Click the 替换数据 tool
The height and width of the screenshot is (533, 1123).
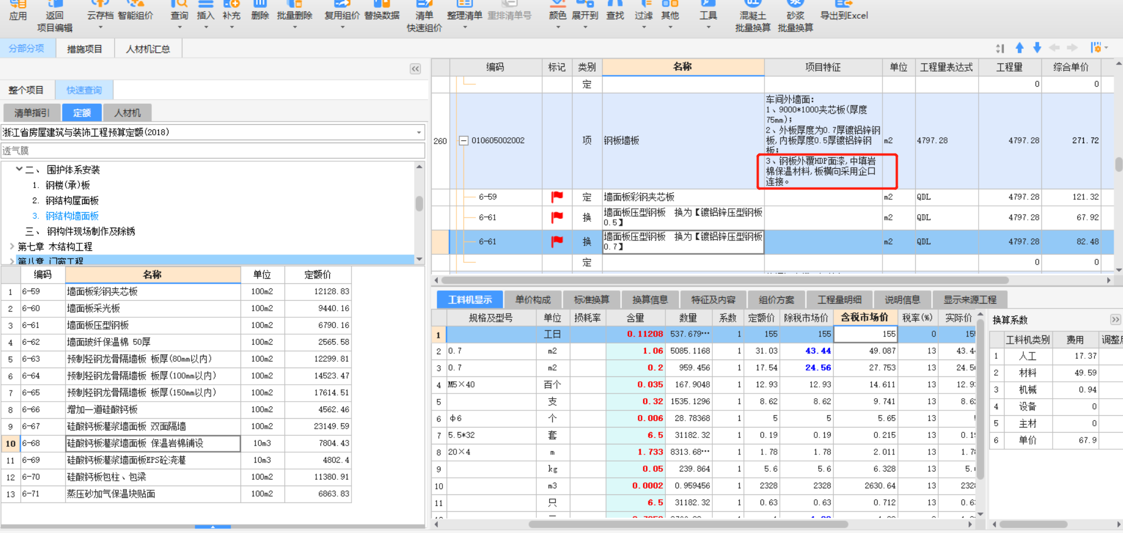[x=382, y=11]
